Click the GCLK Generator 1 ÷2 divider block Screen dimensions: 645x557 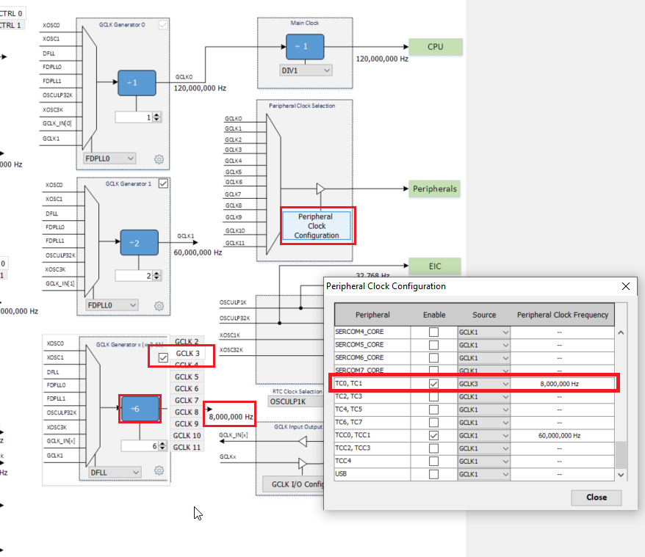pos(140,243)
